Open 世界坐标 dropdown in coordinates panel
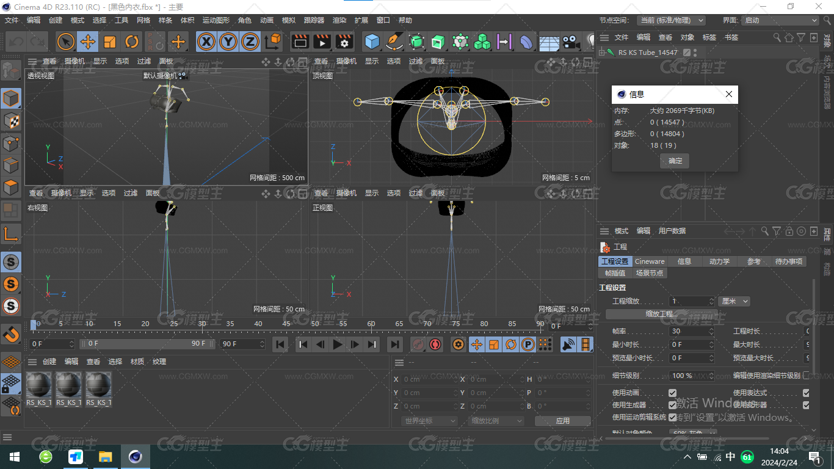This screenshot has width=834, height=469. click(430, 421)
